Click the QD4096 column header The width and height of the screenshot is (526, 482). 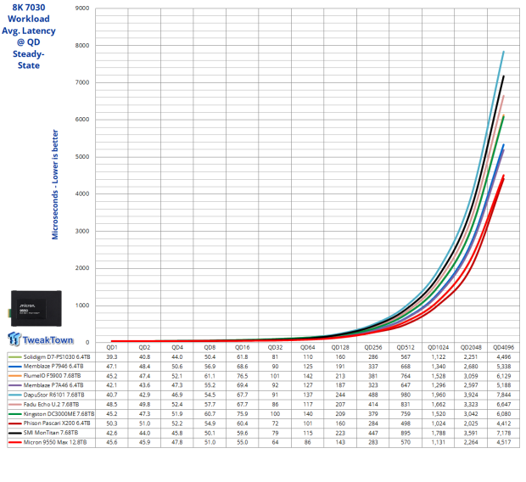tap(503, 348)
